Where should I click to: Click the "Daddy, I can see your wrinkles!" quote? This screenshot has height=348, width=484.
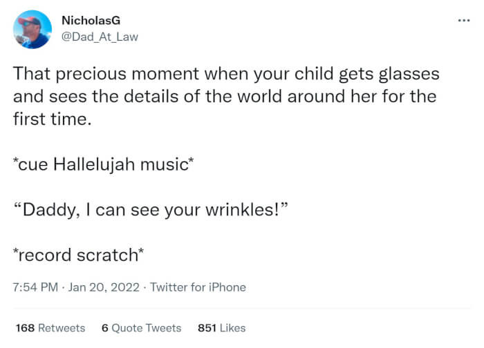tap(151, 209)
